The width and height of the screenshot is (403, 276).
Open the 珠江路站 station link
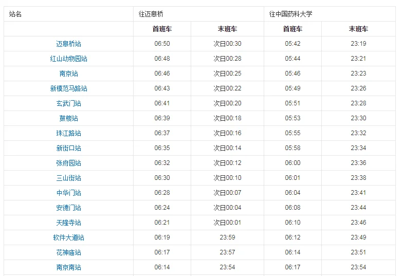pyautogui.click(x=69, y=133)
